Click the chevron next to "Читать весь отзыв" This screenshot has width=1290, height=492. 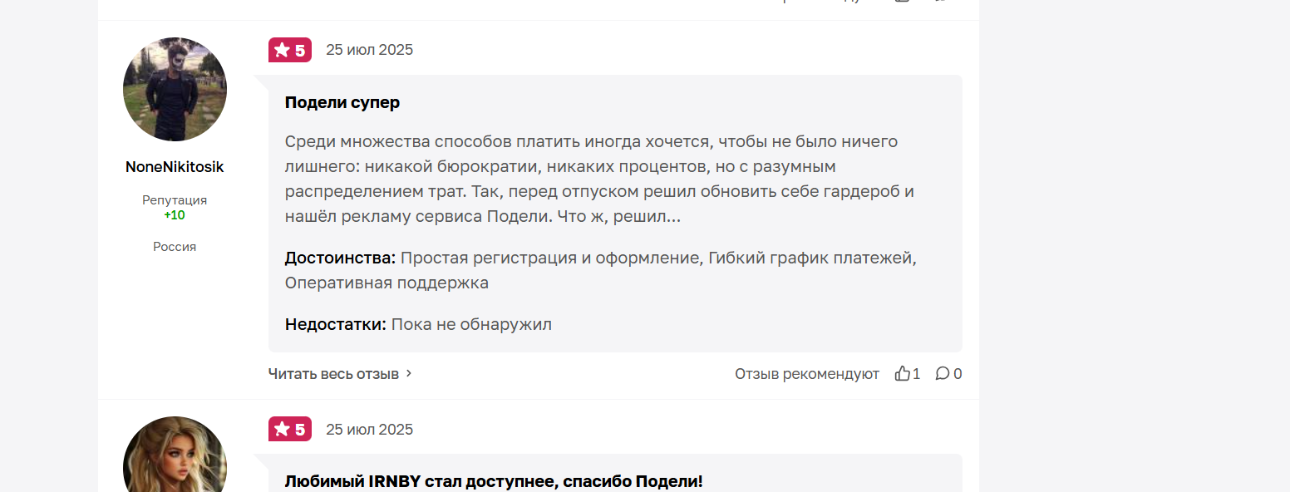[x=408, y=374]
